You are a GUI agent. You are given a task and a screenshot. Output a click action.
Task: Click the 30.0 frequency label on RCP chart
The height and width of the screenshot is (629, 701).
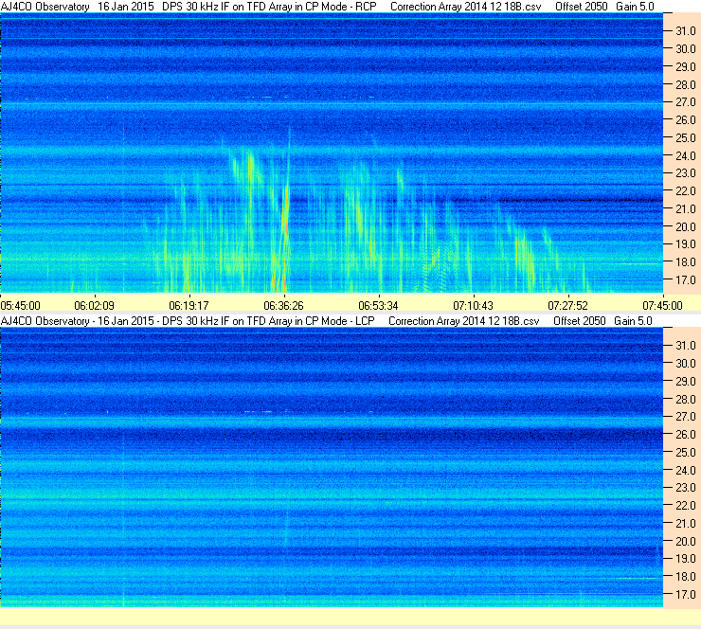pyautogui.click(x=686, y=49)
